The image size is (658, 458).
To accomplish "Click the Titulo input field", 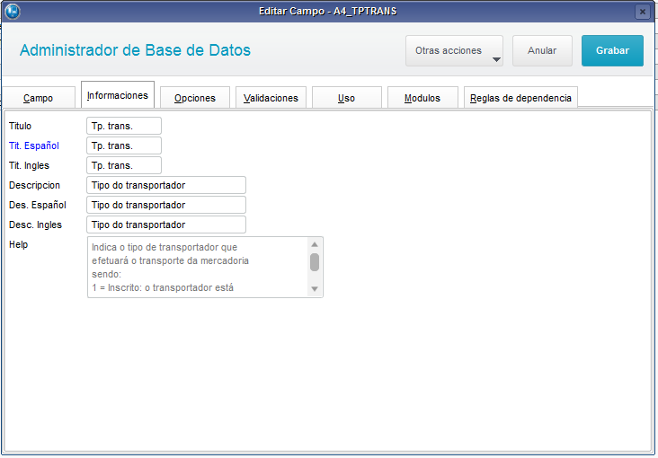I will (124, 126).
